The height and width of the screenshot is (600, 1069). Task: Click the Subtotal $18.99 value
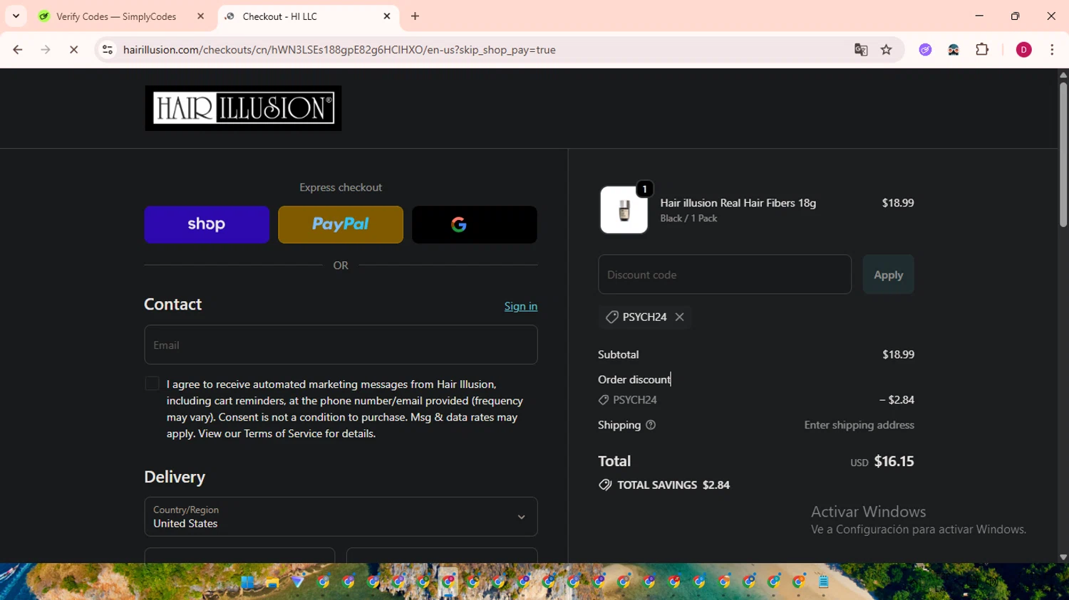pyautogui.click(x=898, y=354)
